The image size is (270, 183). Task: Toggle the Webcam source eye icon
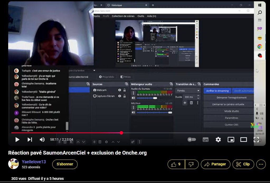[120, 90]
